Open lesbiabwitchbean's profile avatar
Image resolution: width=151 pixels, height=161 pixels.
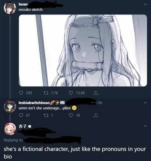10,106
